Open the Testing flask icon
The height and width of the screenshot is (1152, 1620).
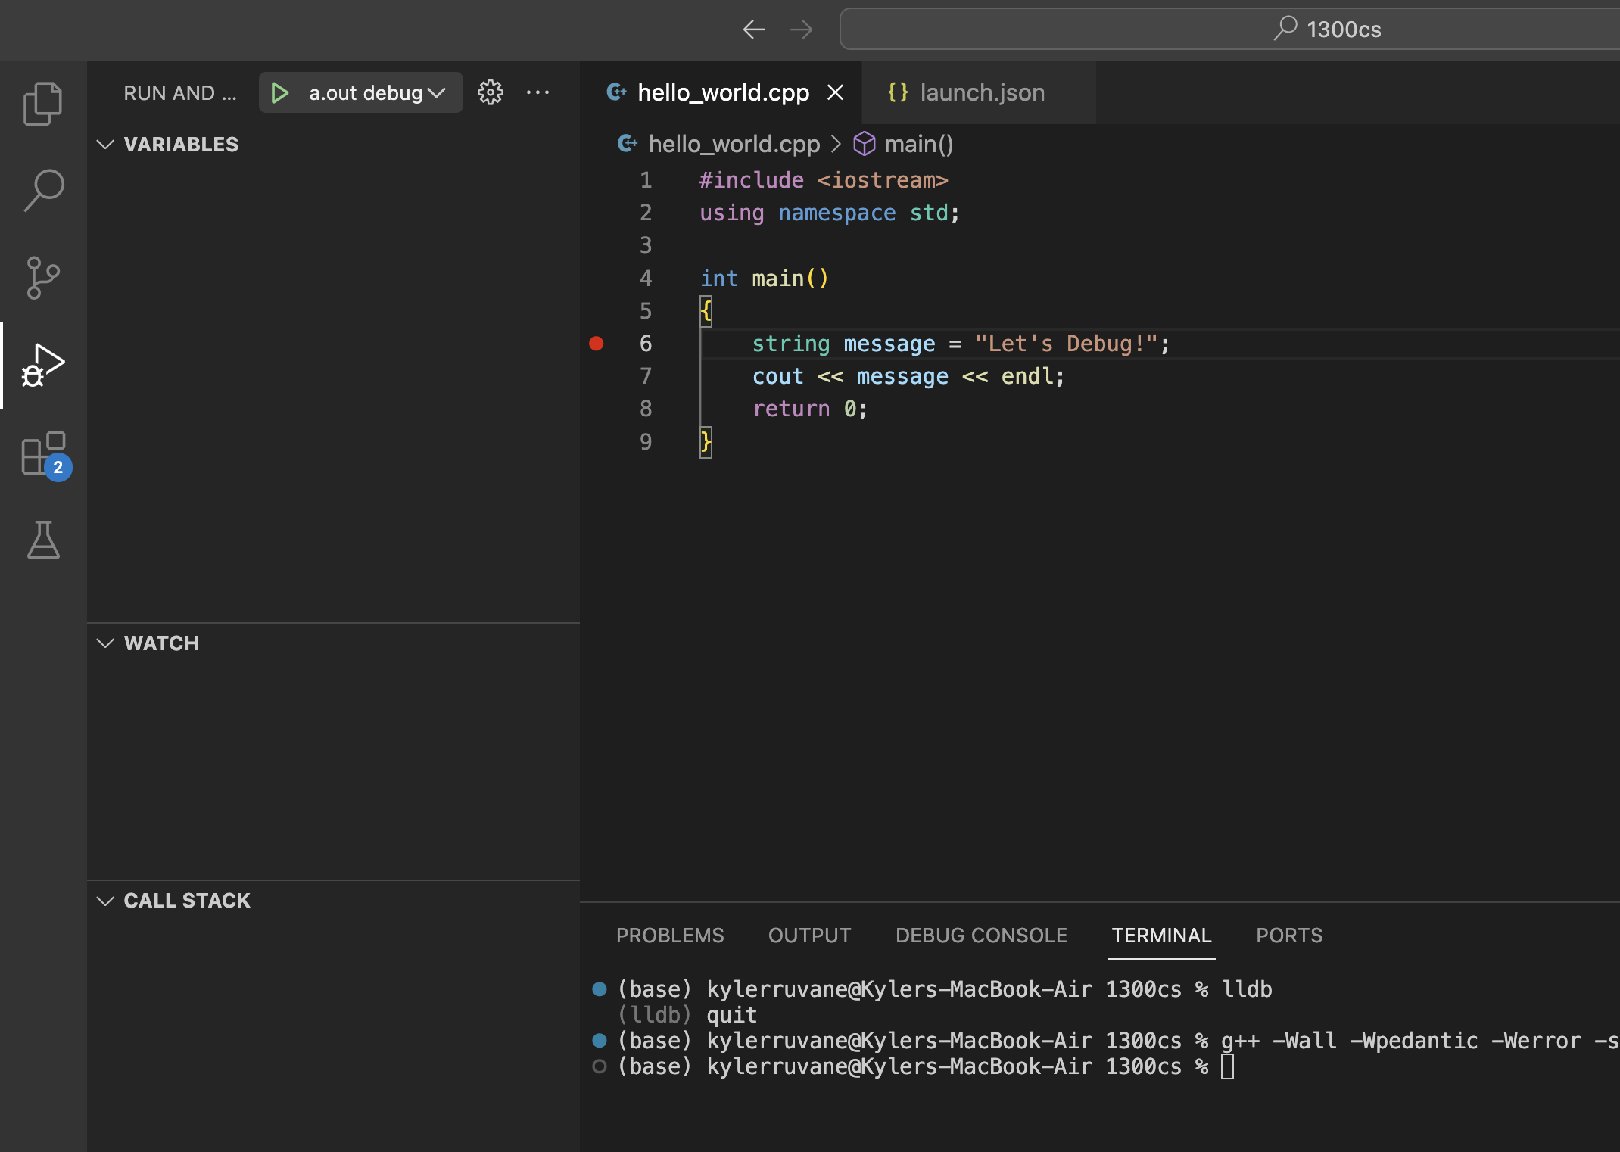tap(43, 540)
